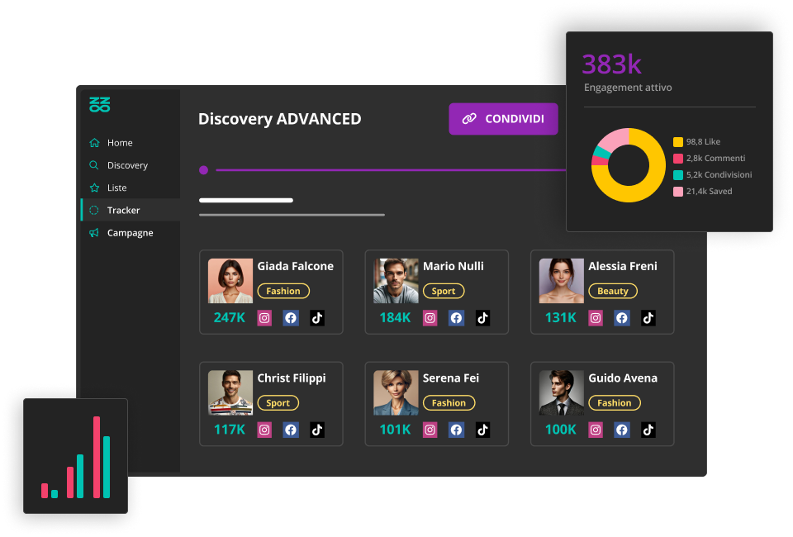This screenshot has width=793, height=537.
Task: Click the bar chart widget
Action: point(75,456)
